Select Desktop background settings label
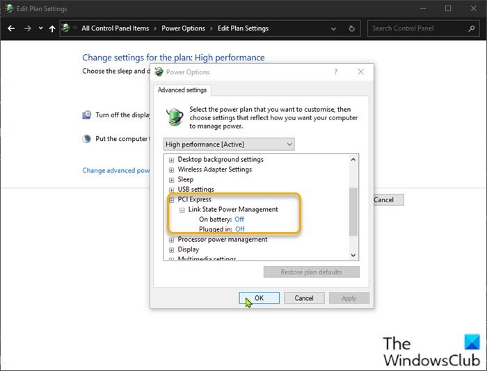Viewport: 487px width, 371px height. point(221,159)
